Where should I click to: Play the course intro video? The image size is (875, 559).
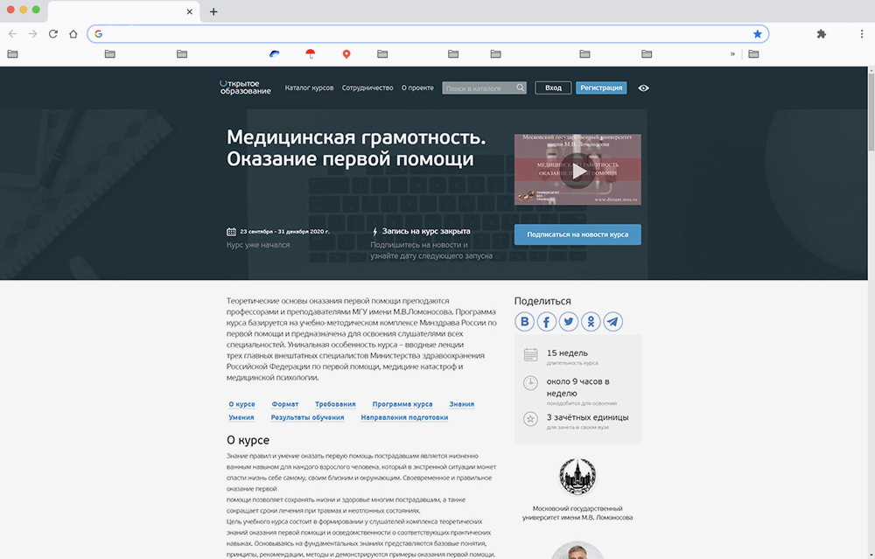coord(577,171)
